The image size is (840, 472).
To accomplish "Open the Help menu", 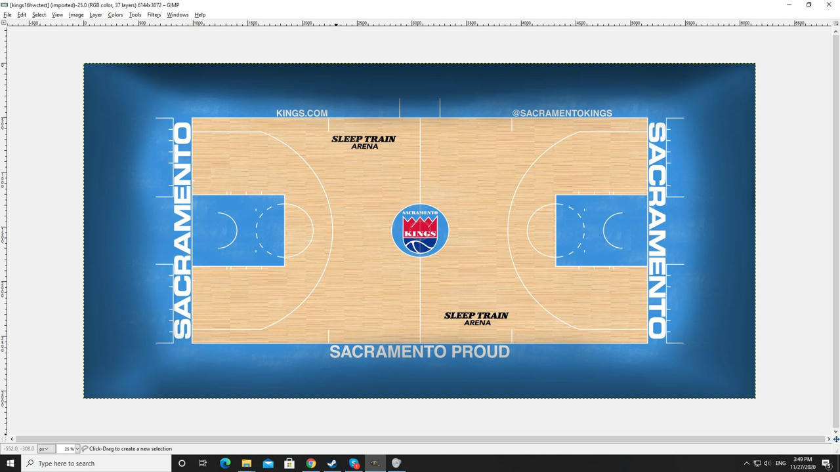I will [200, 14].
